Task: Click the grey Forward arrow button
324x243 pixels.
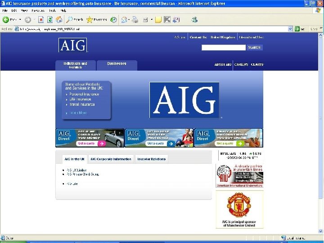Action: click(x=28, y=20)
